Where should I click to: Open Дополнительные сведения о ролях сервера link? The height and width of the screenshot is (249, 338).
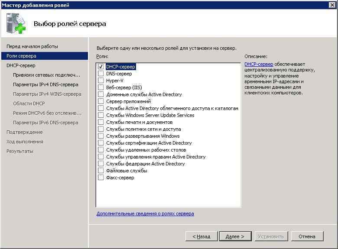click(145, 213)
